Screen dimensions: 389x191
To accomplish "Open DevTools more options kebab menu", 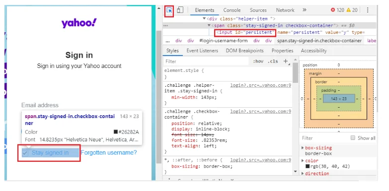I will (368, 10).
